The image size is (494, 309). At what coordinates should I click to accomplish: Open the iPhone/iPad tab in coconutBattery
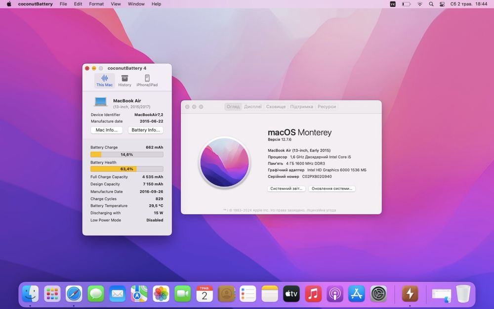pos(147,81)
